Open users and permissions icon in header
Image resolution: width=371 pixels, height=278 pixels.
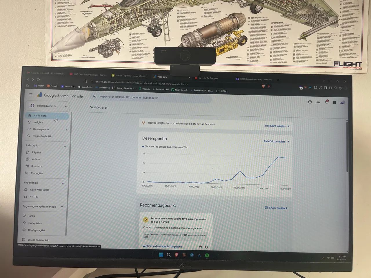click(x=318, y=102)
